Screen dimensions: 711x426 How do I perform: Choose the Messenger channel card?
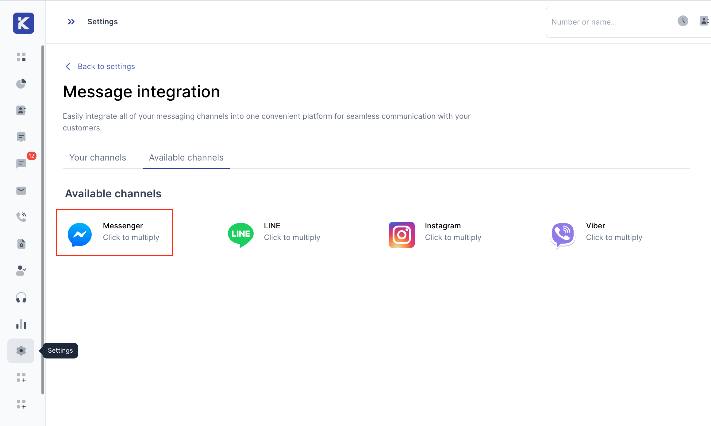point(114,232)
